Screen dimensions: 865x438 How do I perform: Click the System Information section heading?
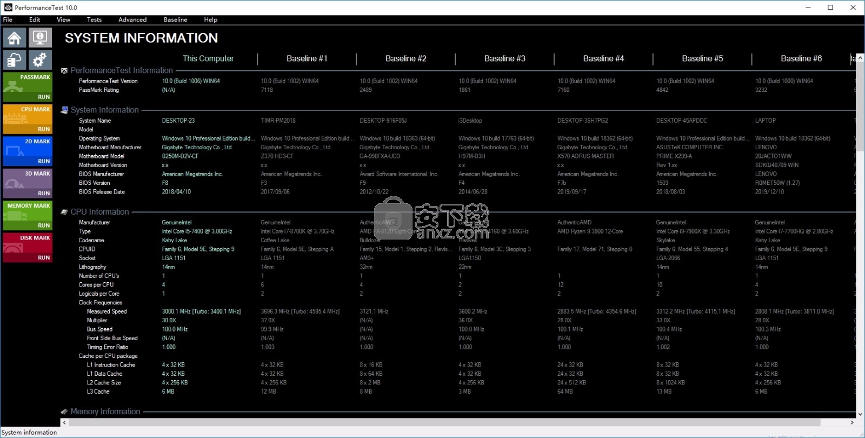coord(105,110)
